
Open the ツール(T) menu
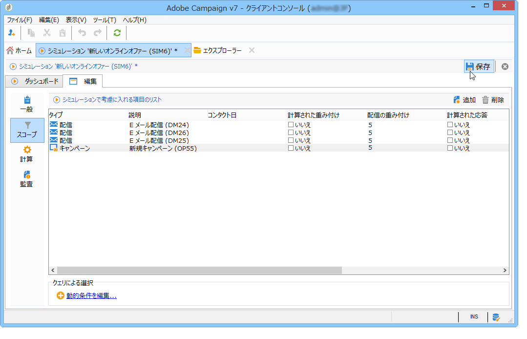tap(105, 20)
